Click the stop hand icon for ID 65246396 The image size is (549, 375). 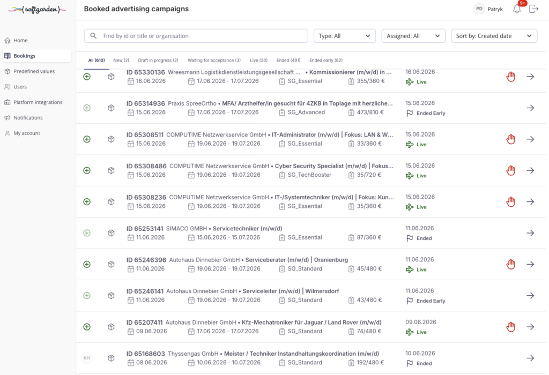(510, 264)
